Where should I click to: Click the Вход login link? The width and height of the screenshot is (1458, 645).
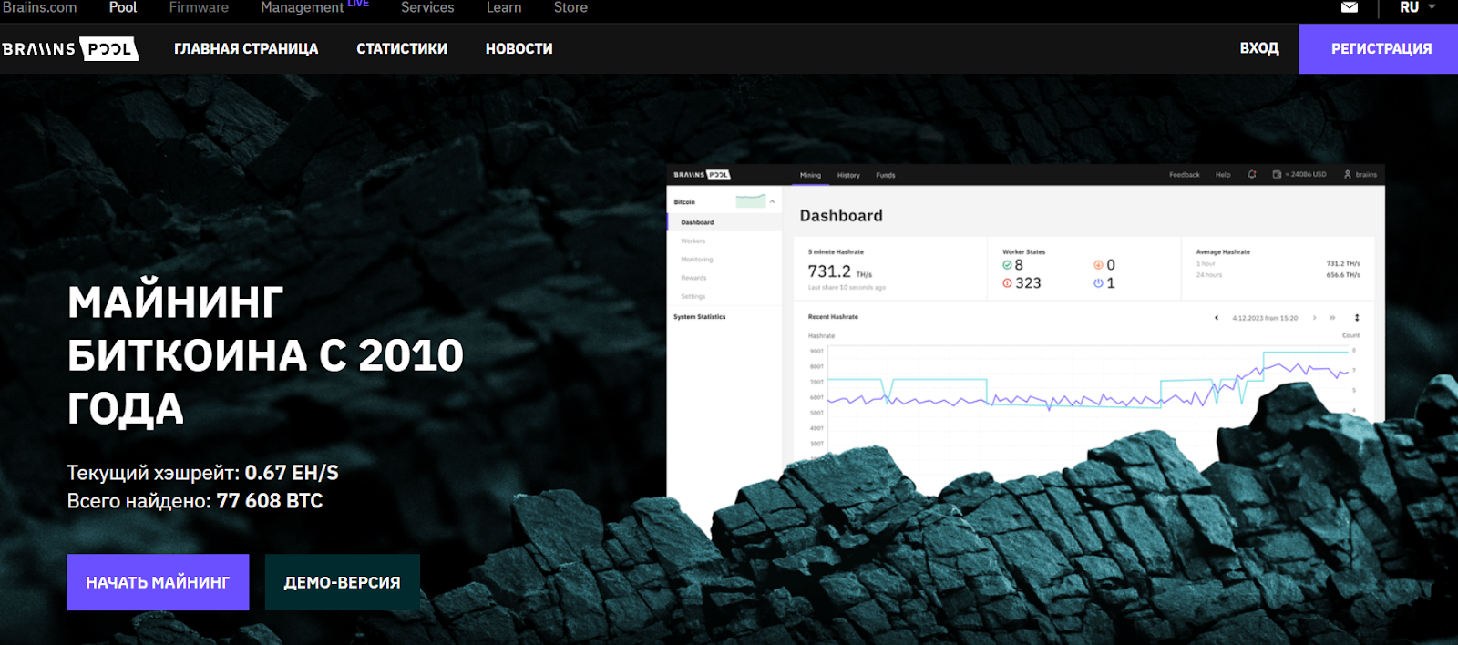click(x=1258, y=48)
